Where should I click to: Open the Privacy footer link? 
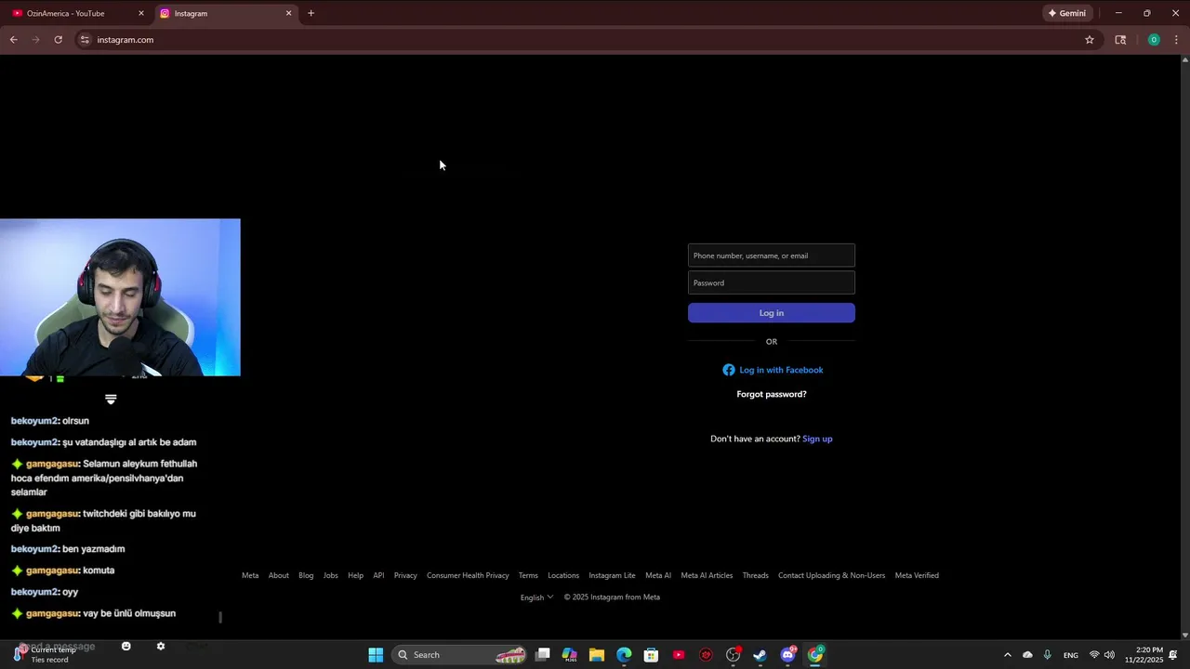[405, 575]
